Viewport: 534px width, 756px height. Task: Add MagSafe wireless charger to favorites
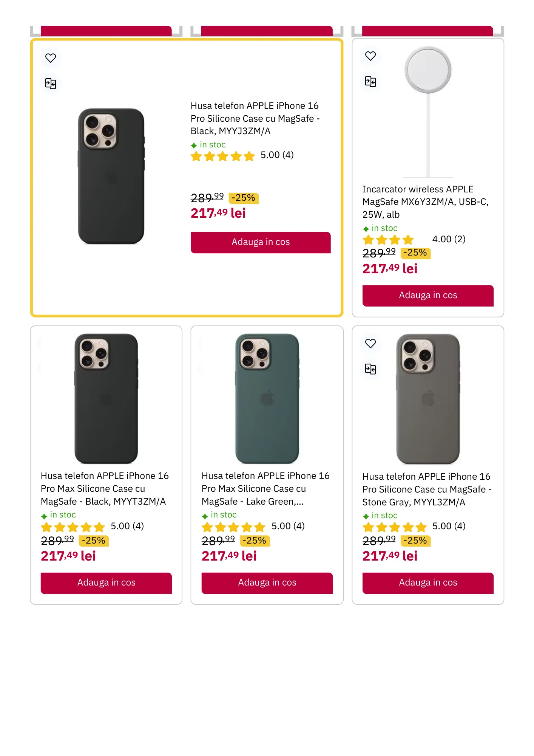click(370, 56)
